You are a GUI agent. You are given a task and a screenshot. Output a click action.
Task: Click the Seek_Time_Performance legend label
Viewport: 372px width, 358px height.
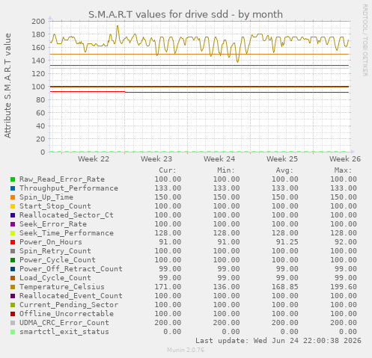[67, 233]
